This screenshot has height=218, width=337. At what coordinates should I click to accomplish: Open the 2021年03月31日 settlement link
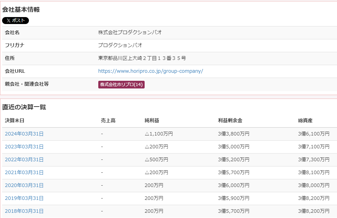pyautogui.click(x=24, y=172)
